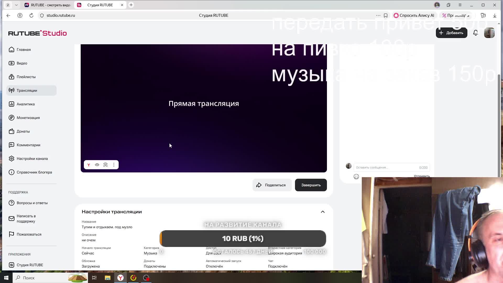Image resolution: width=503 pixels, height=283 pixels.
Task: Click the Завершить button
Action: (x=311, y=185)
